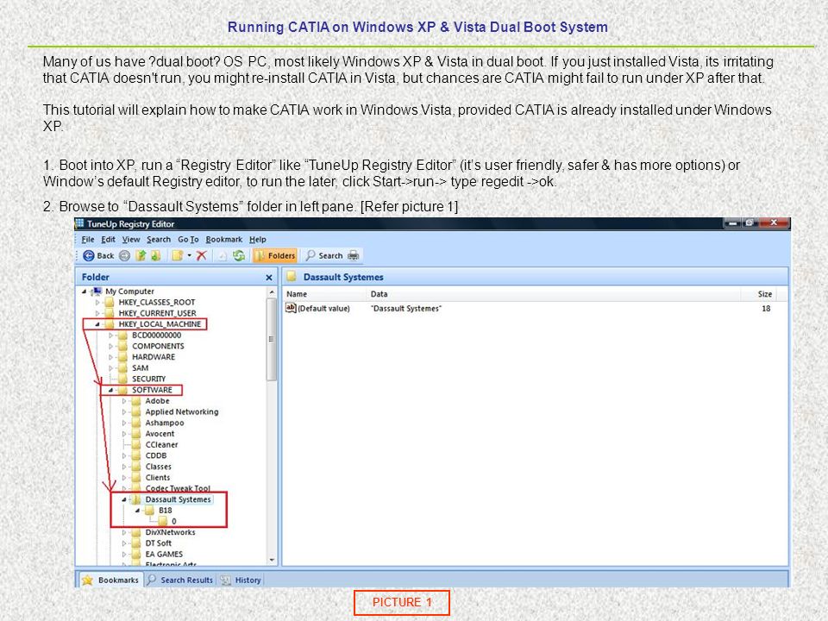Select the SAM key

click(140, 368)
